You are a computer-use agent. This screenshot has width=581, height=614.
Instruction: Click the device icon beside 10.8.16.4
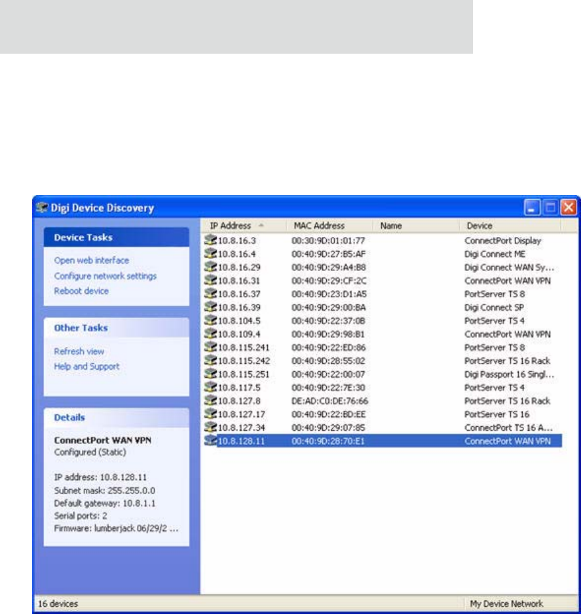tap(211, 253)
